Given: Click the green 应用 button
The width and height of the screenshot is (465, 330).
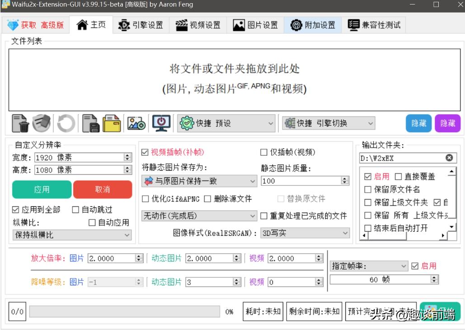Looking at the screenshot, I should click(41, 190).
